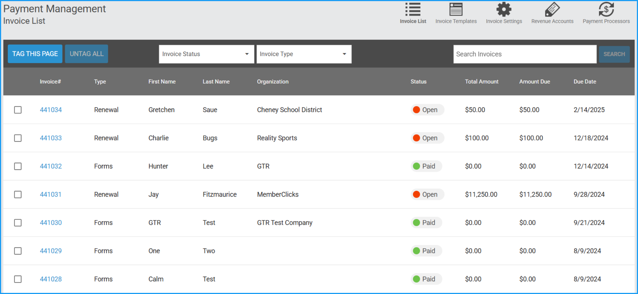Select checkbox for invoice 441031

[x=18, y=194]
